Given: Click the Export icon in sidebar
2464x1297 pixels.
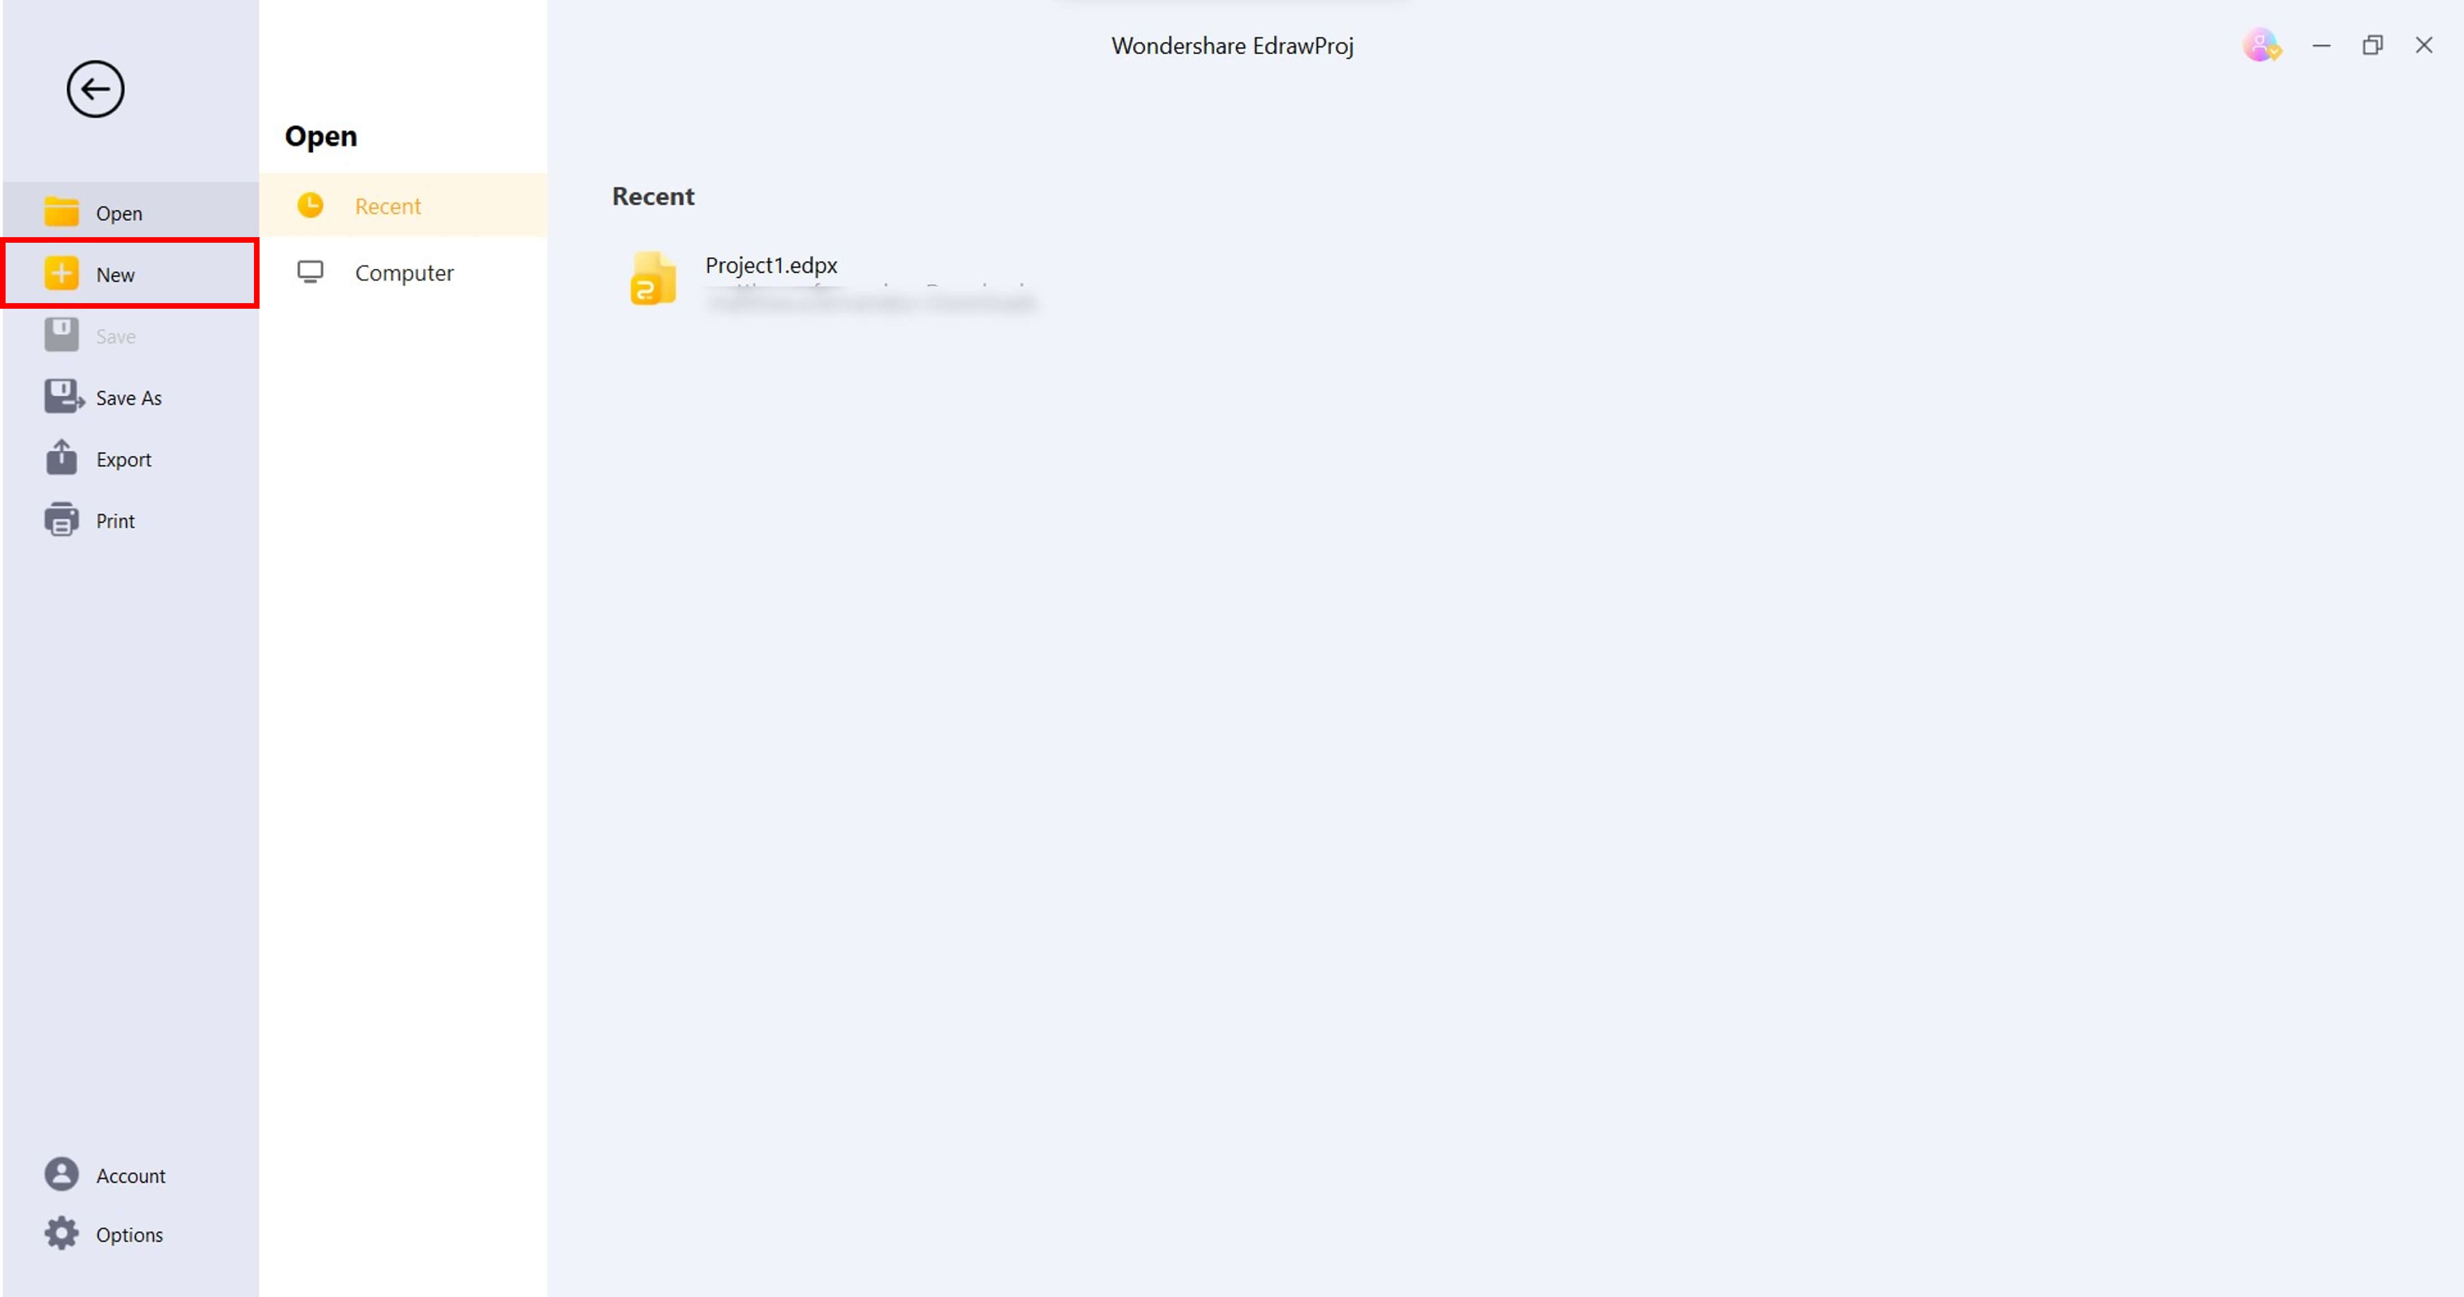Looking at the screenshot, I should pyautogui.click(x=62, y=458).
